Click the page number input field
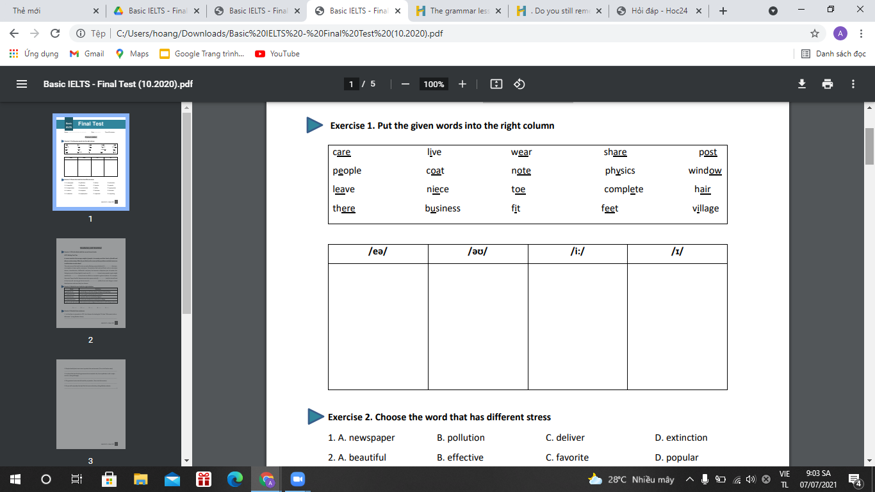Viewport: 875px width, 492px height. pyautogui.click(x=351, y=84)
